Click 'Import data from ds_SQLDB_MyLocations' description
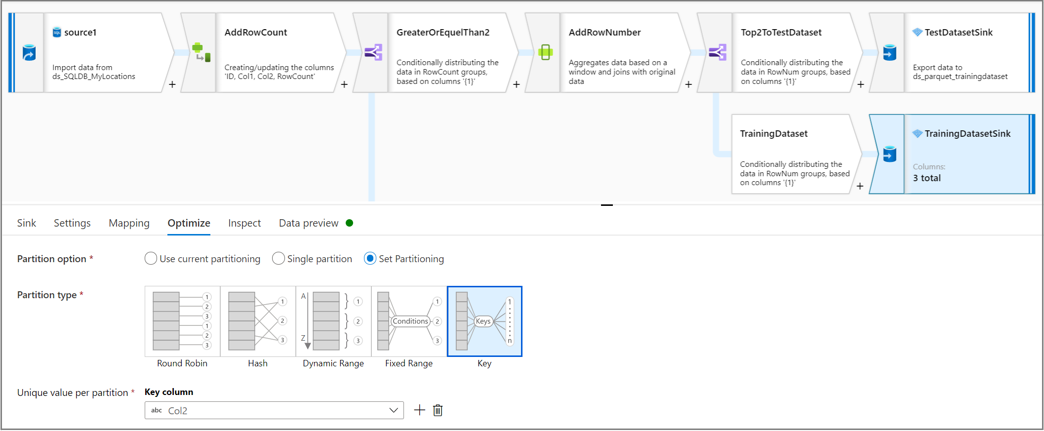The height and width of the screenshot is (431, 1044). [94, 72]
